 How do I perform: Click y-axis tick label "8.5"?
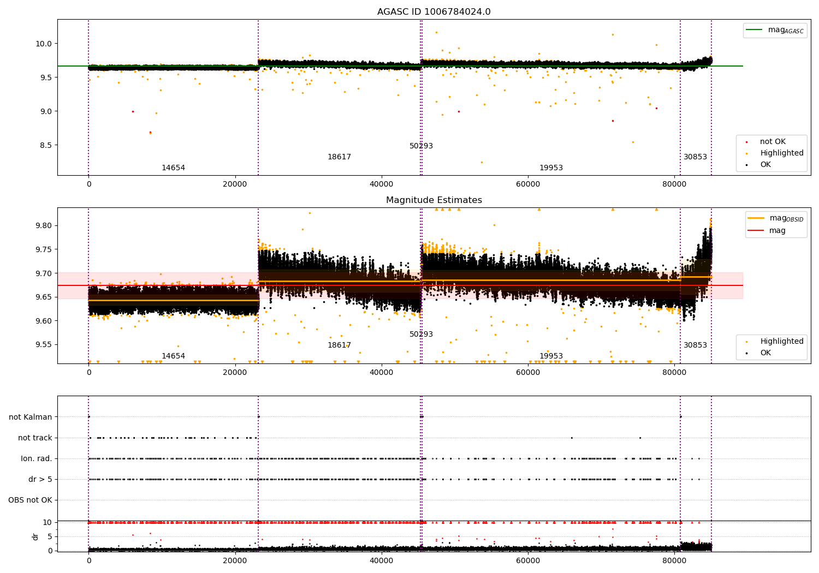[46, 145]
